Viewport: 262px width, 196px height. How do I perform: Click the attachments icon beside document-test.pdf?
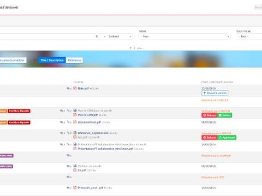coord(69,122)
